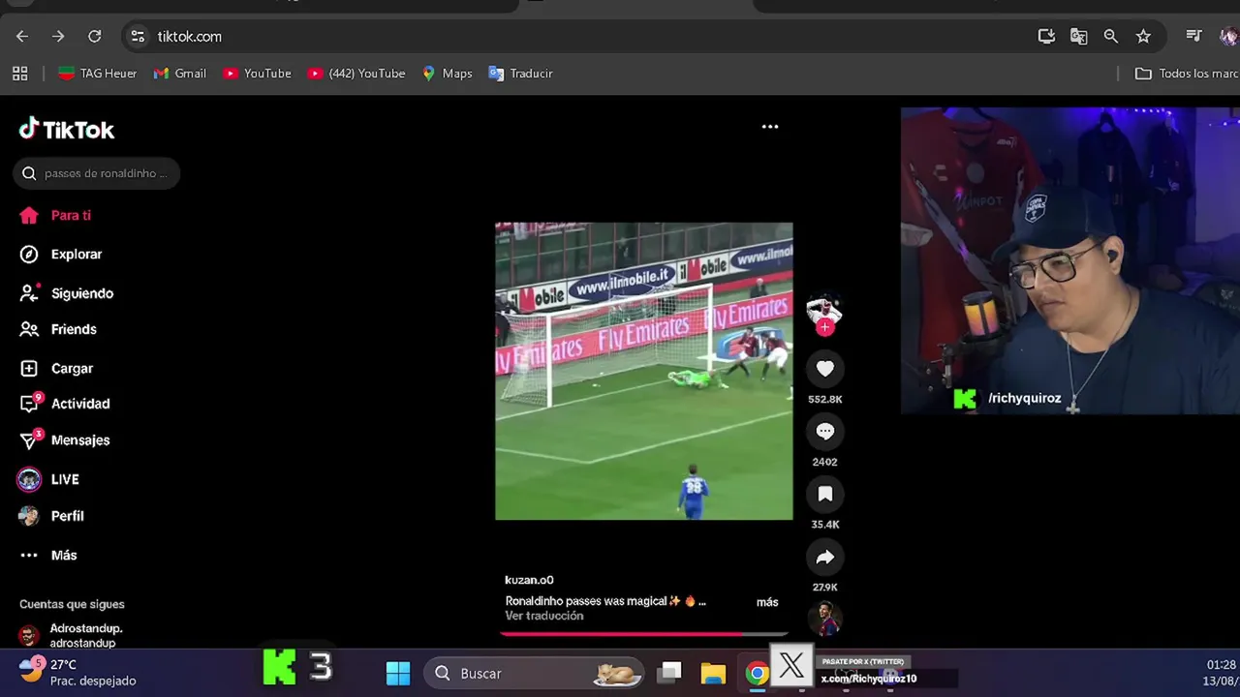Open Task View on the taskbar
This screenshot has height=697, width=1240.
pos(670,673)
